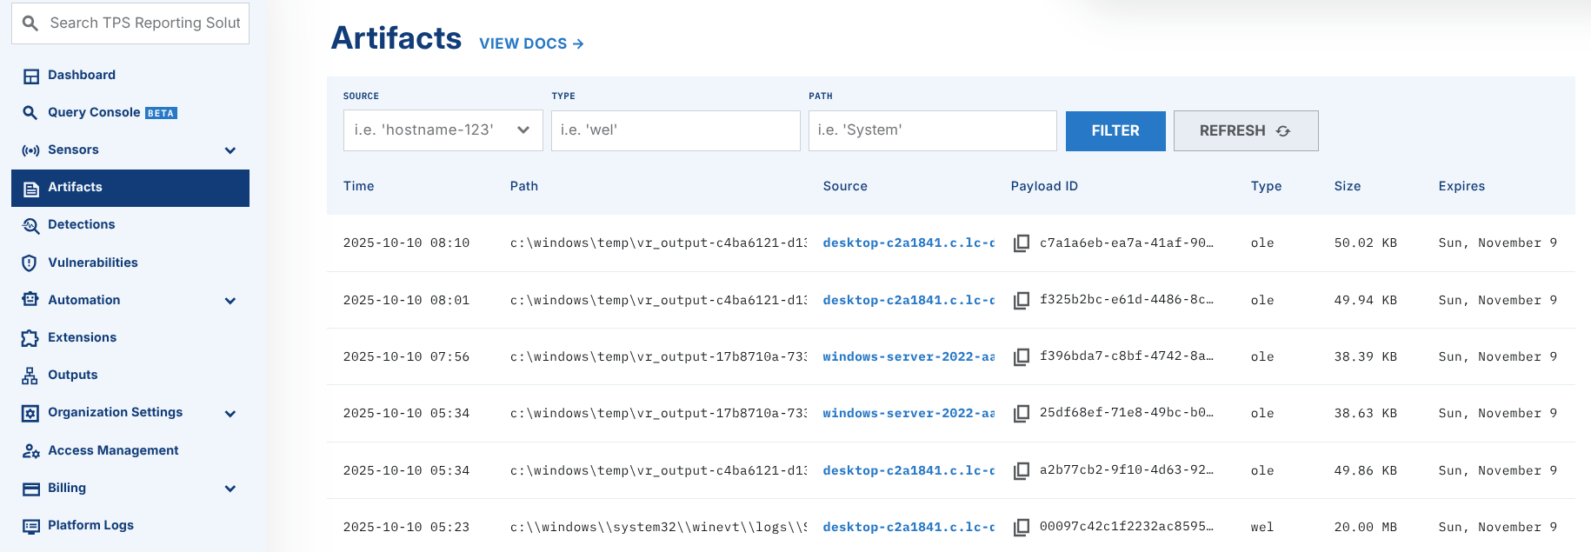Open the Source hostname dropdown
This screenshot has width=1591, height=552.
[x=443, y=130]
